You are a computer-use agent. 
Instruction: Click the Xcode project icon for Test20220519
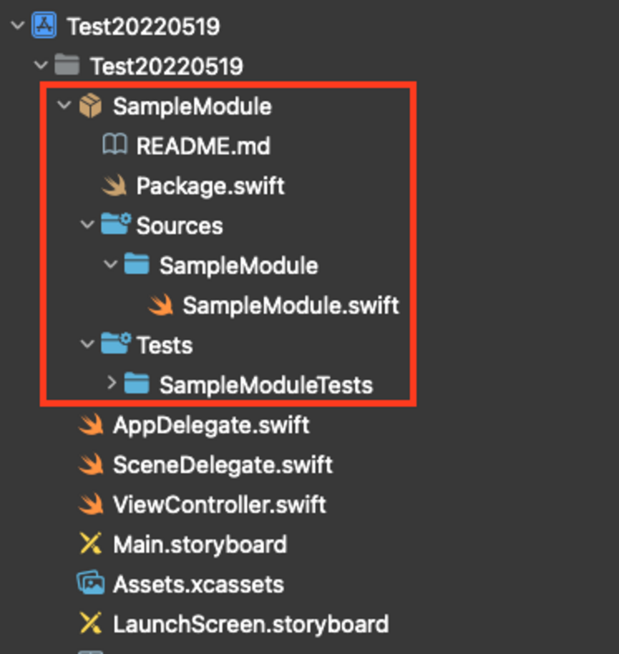pyautogui.click(x=44, y=25)
